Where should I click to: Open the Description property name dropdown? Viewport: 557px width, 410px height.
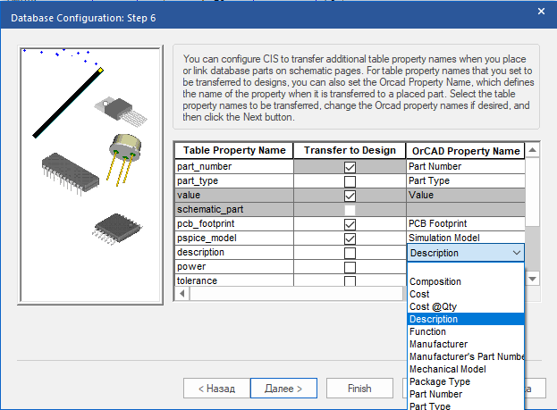point(516,253)
